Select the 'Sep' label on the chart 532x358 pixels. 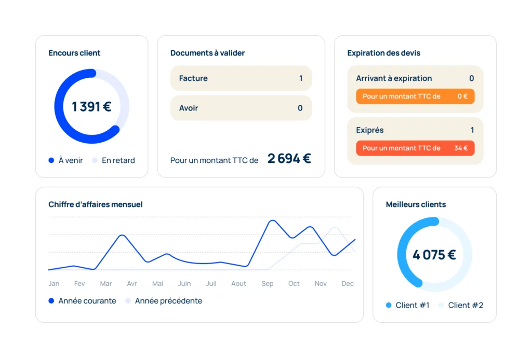[267, 283]
